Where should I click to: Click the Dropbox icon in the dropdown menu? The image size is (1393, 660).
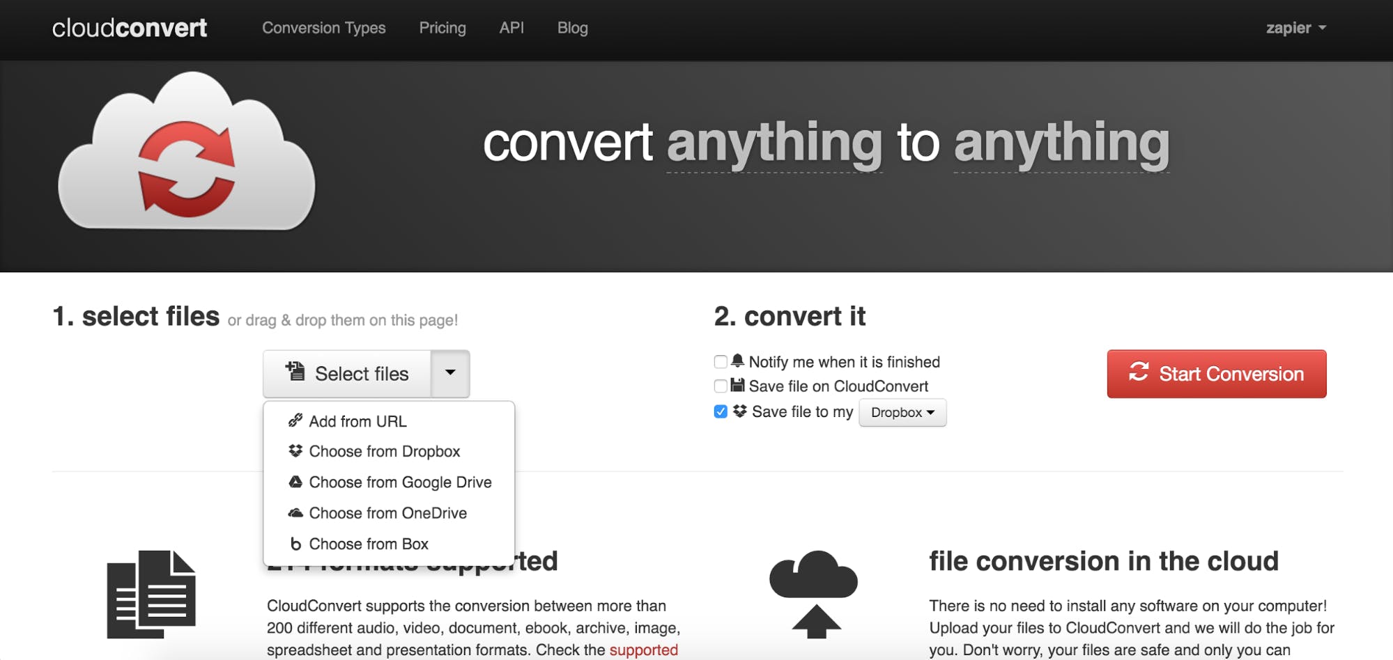(x=295, y=451)
